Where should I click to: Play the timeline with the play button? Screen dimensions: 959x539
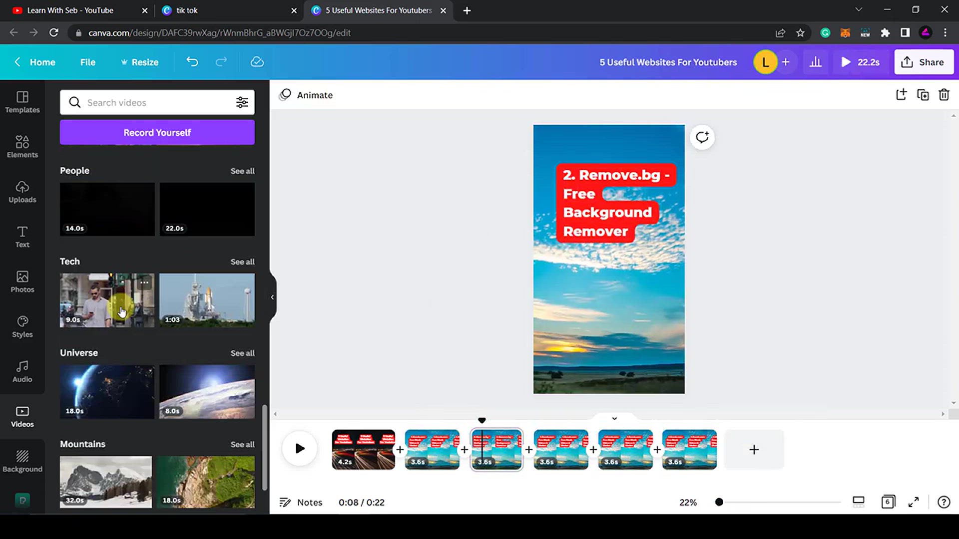(x=300, y=449)
